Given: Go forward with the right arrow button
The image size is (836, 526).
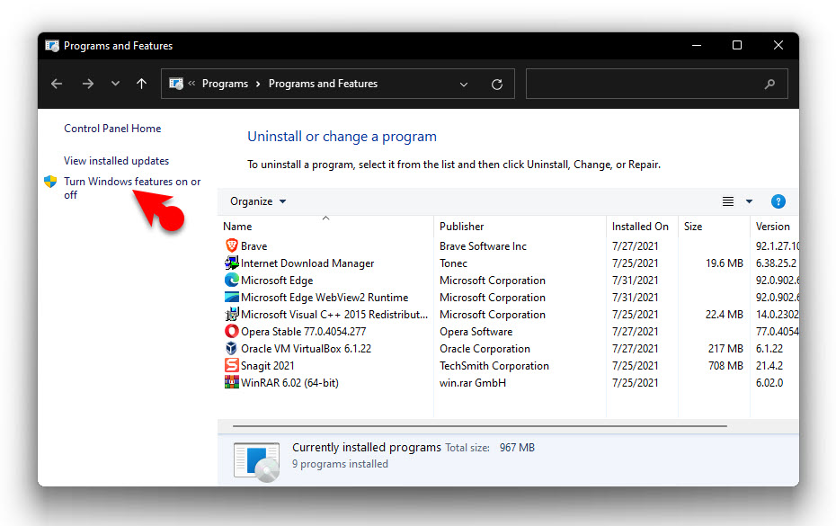Looking at the screenshot, I should pyautogui.click(x=88, y=84).
